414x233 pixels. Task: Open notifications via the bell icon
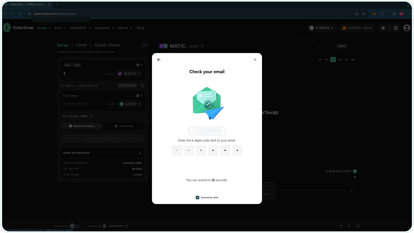pyautogui.click(x=384, y=27)
